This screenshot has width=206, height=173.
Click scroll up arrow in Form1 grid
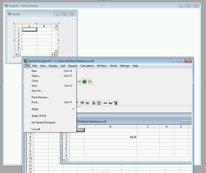56,26
